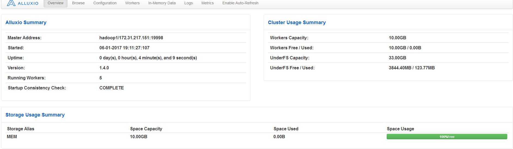Click the Running Workers label

click(x=27, y=78)
